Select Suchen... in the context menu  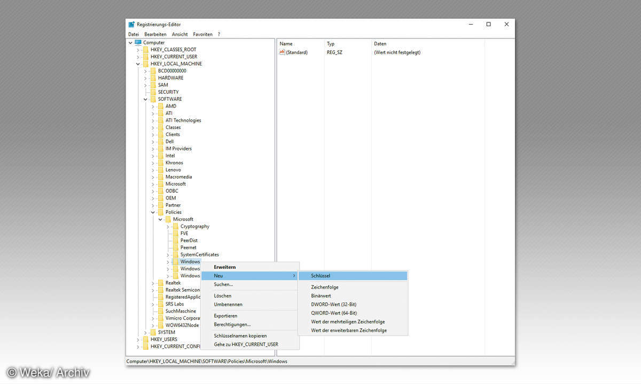[x=250, y=284]
